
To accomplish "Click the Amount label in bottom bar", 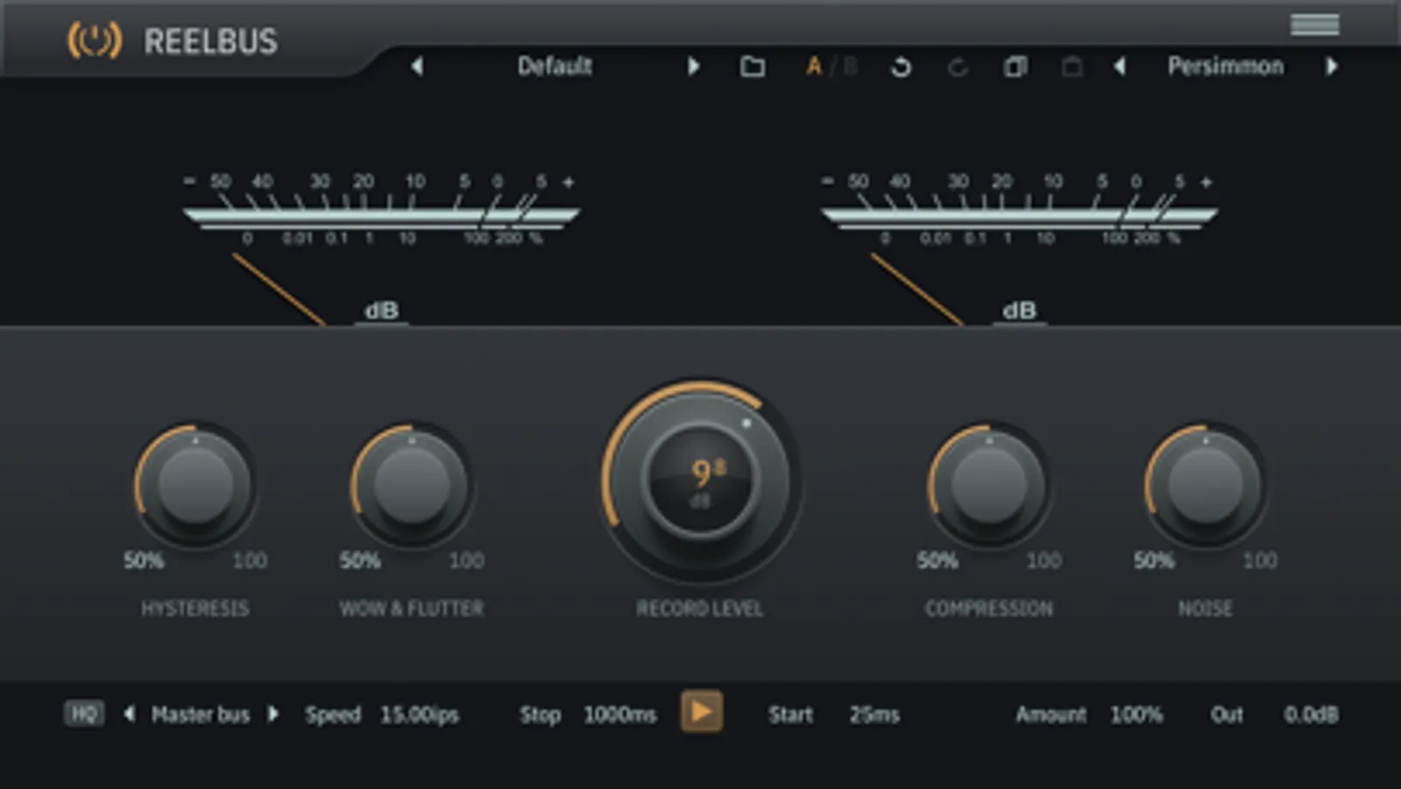I will [x=1051, y=714].
